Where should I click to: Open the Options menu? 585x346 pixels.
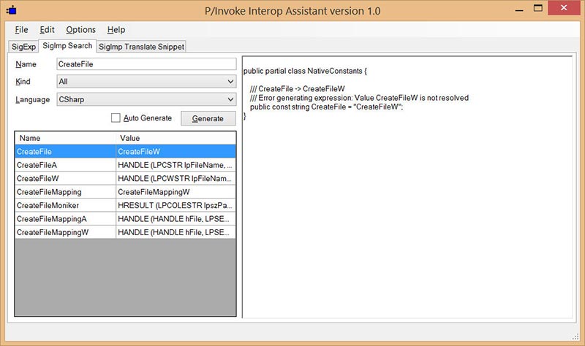[x=80, y=30]
